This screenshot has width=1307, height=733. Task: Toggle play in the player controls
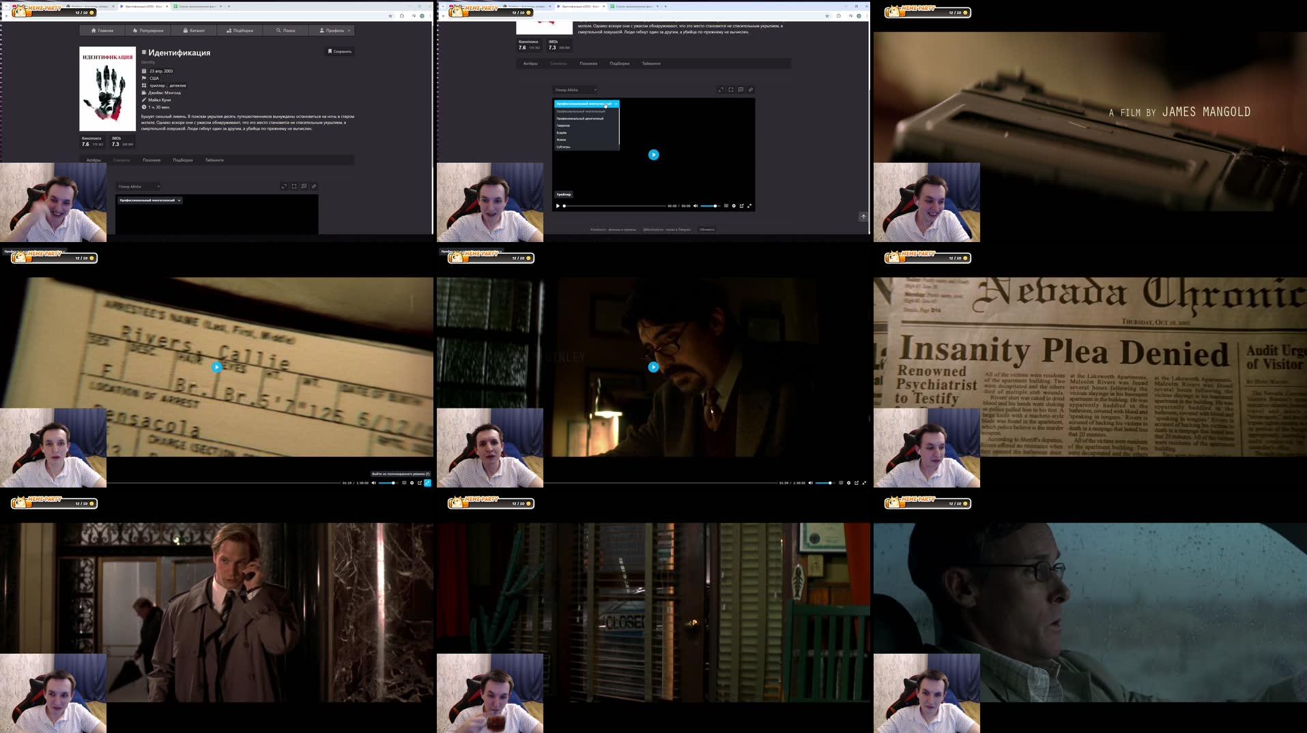(x=558, y=205)
